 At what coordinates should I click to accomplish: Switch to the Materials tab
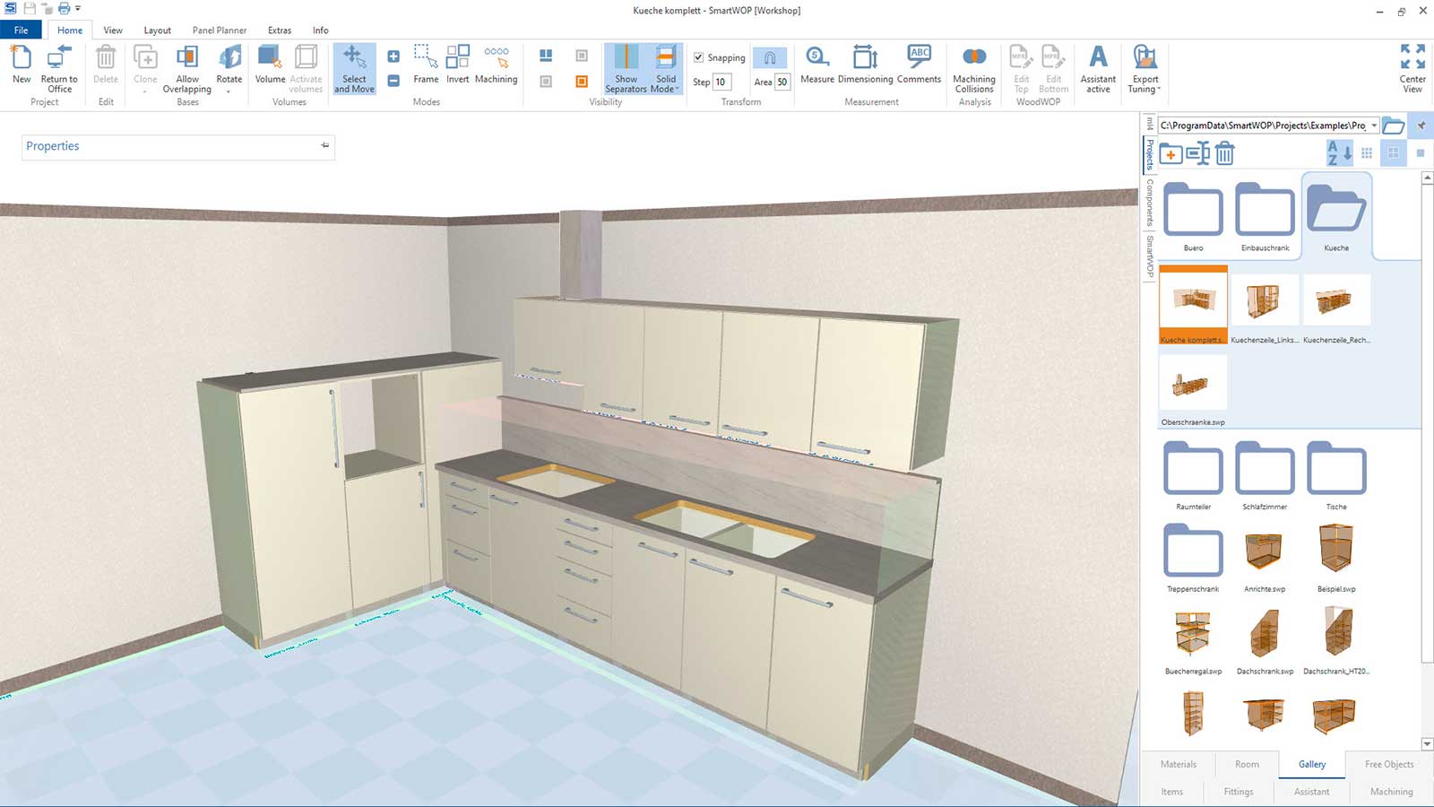coord(1178,764)
